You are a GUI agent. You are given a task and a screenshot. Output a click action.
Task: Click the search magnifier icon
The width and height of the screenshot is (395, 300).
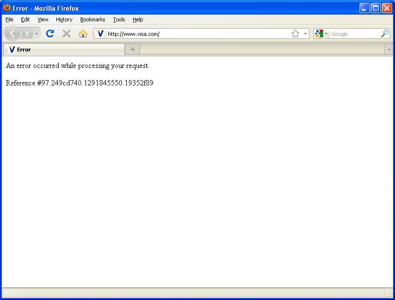click(384, 33)
